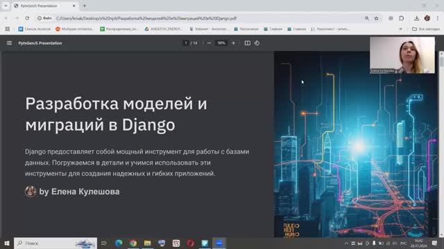
Task: Expand the bookmarks overflow chevron
Action: point(400,29)
